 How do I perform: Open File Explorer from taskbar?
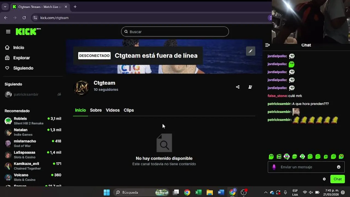tap(209, 192)
